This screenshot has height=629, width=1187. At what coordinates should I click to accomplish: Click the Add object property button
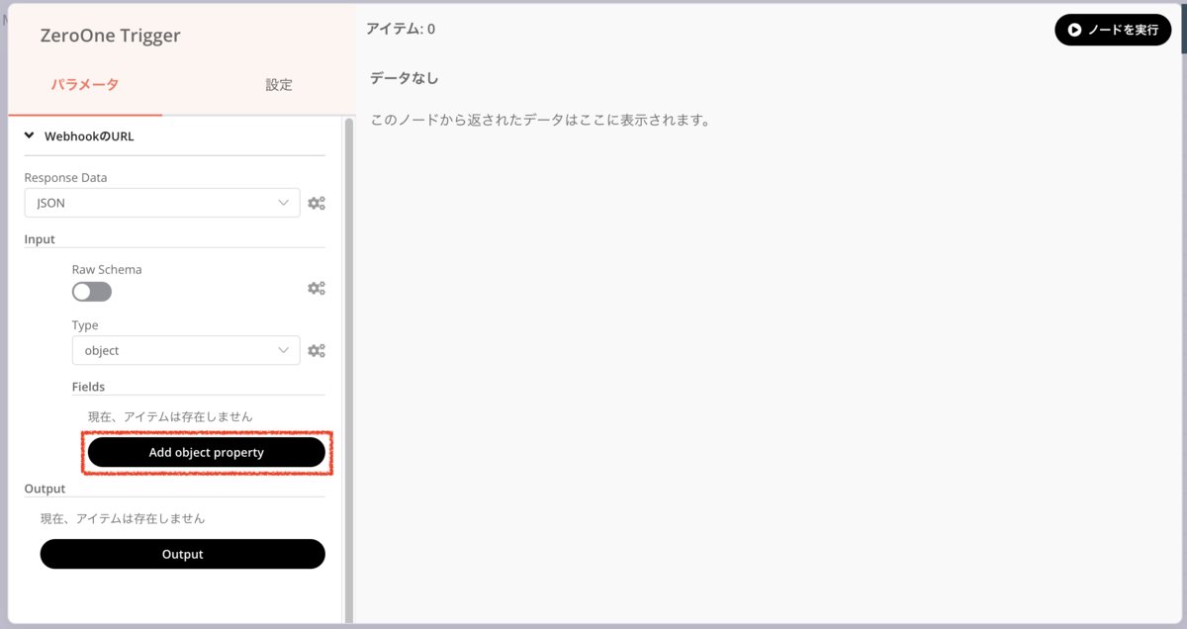(x=207, y=452)
